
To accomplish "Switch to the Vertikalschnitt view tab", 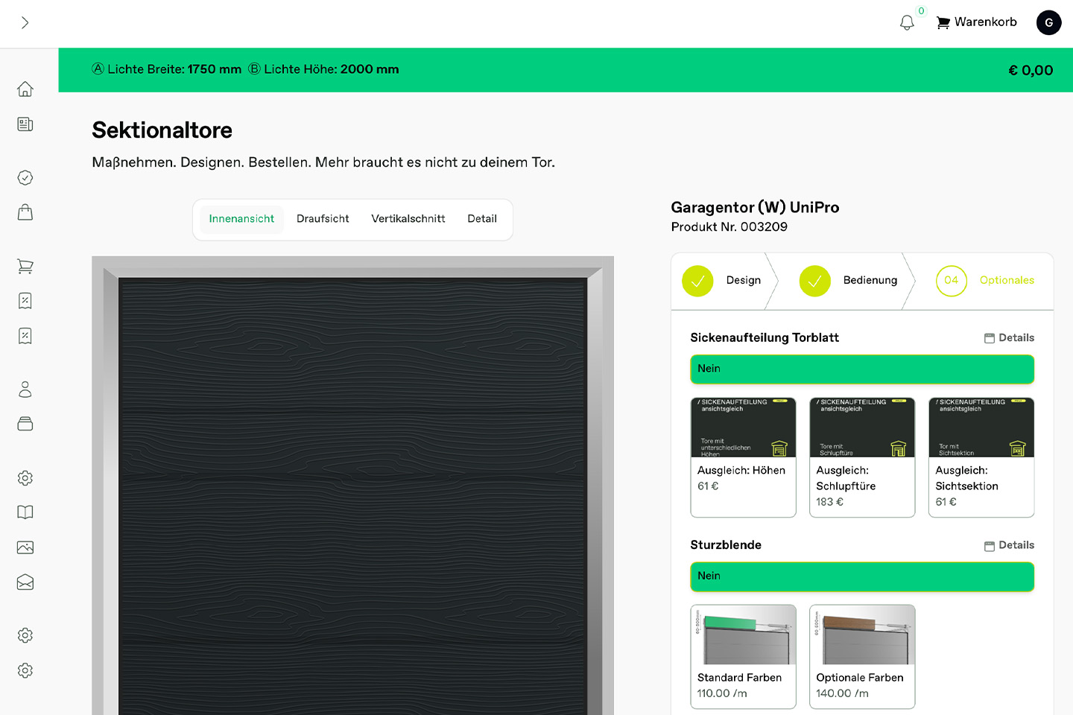I will [408, 219].
